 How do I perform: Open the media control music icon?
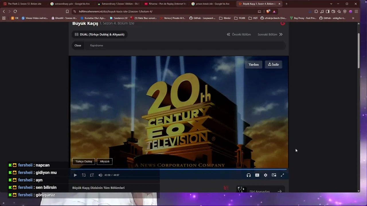(x=322, y=11)
